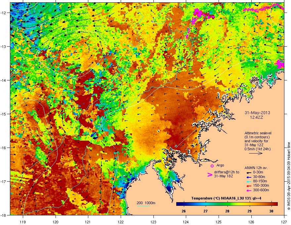The image size is (291, 225).
Task: Click the colorbar tick label 26
Action: [184, 211]
